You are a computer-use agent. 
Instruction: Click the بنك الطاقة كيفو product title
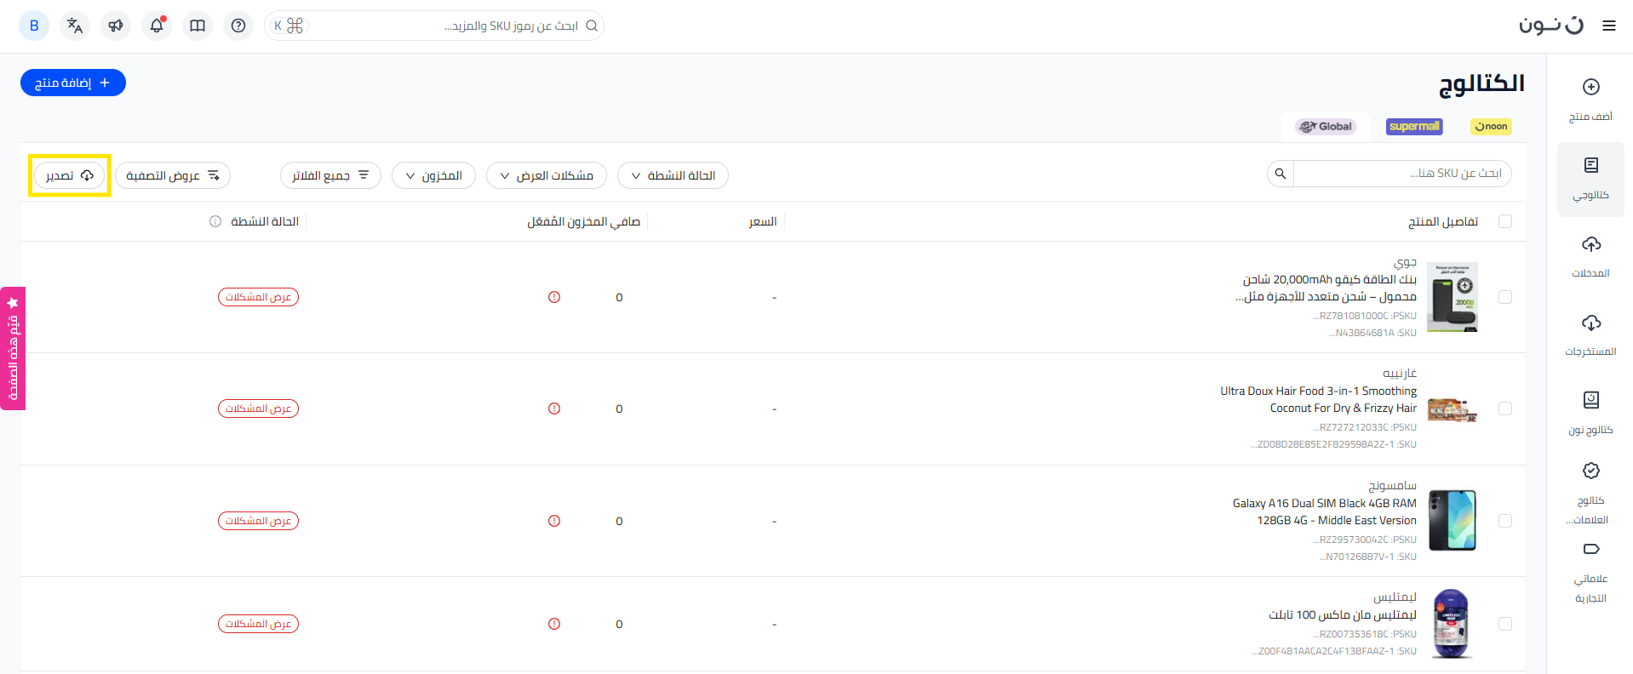(x=1326, y=288)
